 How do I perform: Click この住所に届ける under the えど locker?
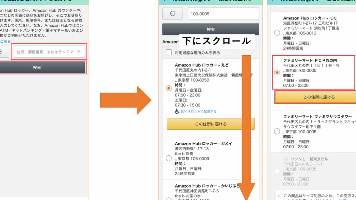click(x=210, y=124)
